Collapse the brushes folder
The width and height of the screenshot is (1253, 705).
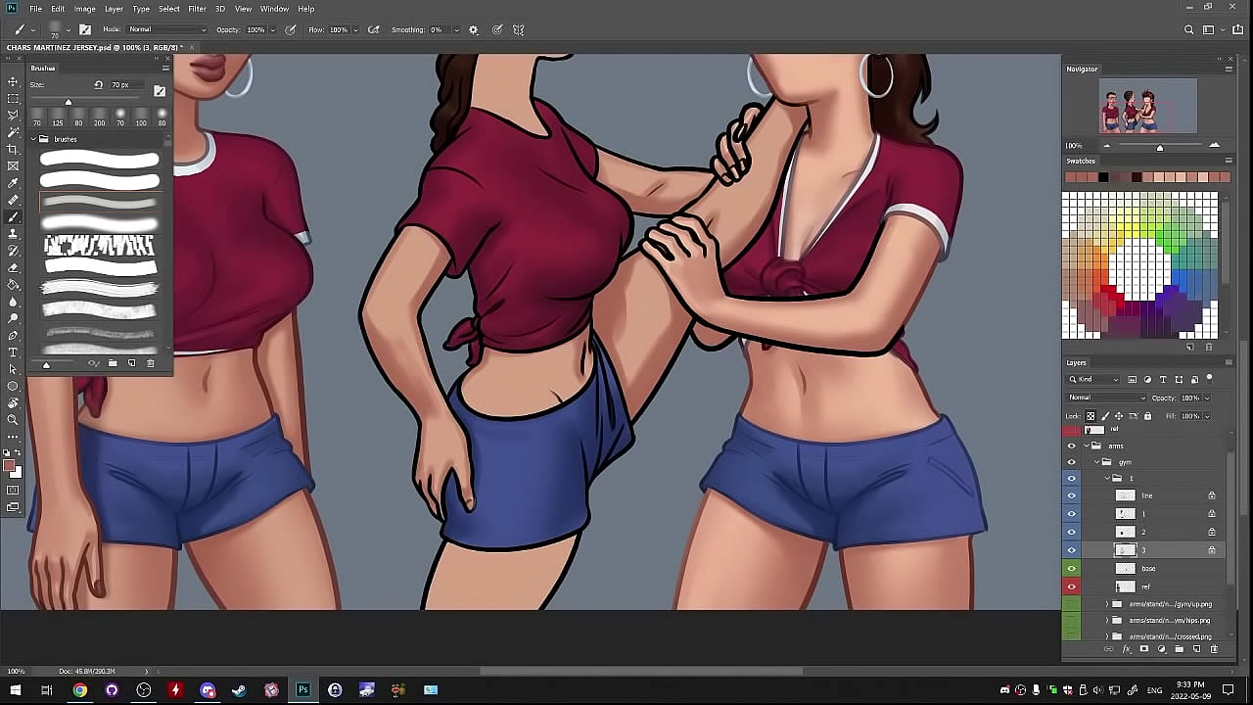(x=33, y=139)
